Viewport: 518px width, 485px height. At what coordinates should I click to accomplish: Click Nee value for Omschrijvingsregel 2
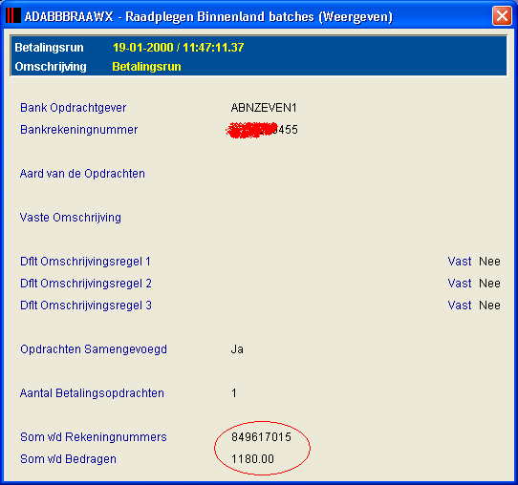(x=489, y=284)
